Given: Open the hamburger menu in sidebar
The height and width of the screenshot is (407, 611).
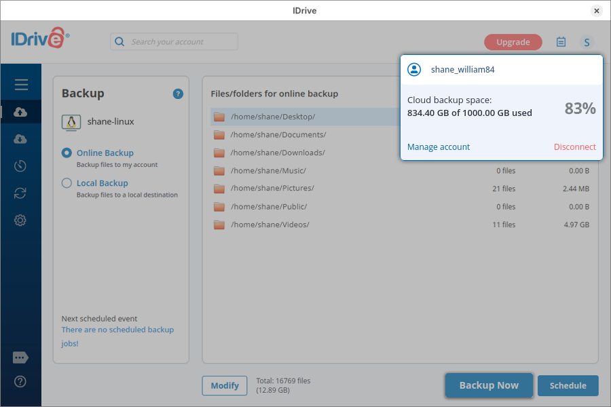Looking at the screenshot, I should (21, 85).
